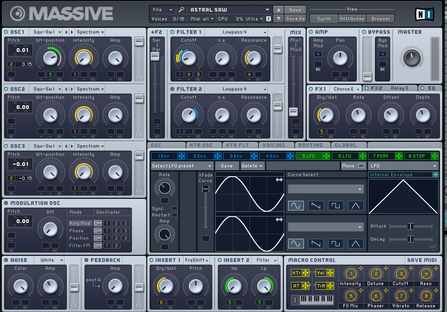
Task: Click the XFade Curve slider handle
Action: (205, 189)
